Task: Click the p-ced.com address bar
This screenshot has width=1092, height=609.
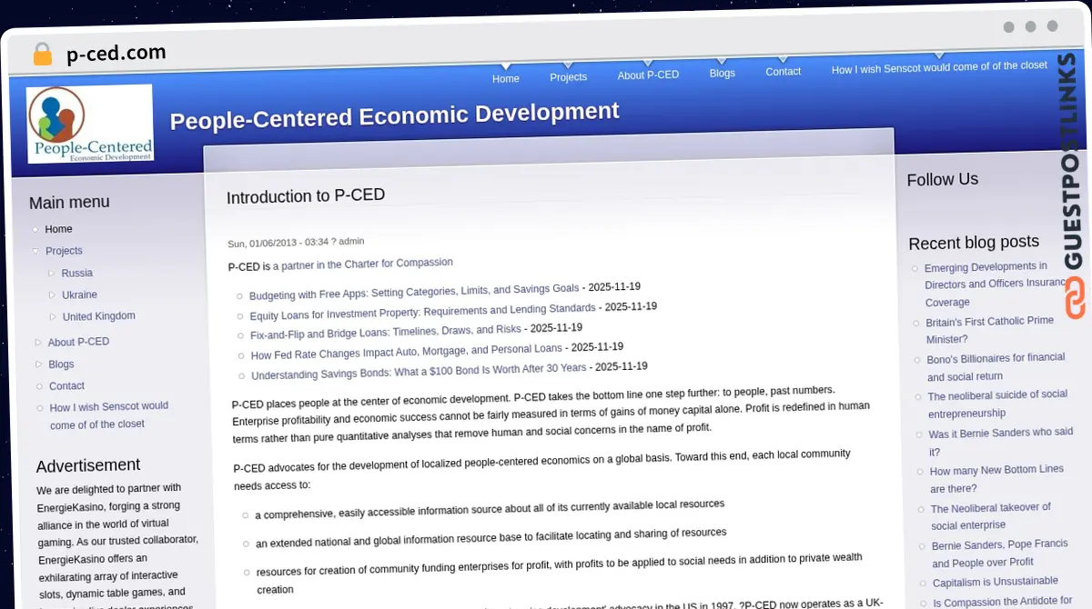Action: tap(116, 52)
